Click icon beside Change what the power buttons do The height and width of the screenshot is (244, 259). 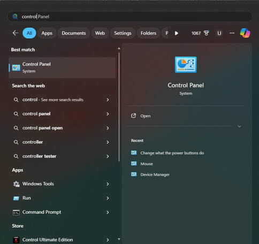tap(134, 153)
